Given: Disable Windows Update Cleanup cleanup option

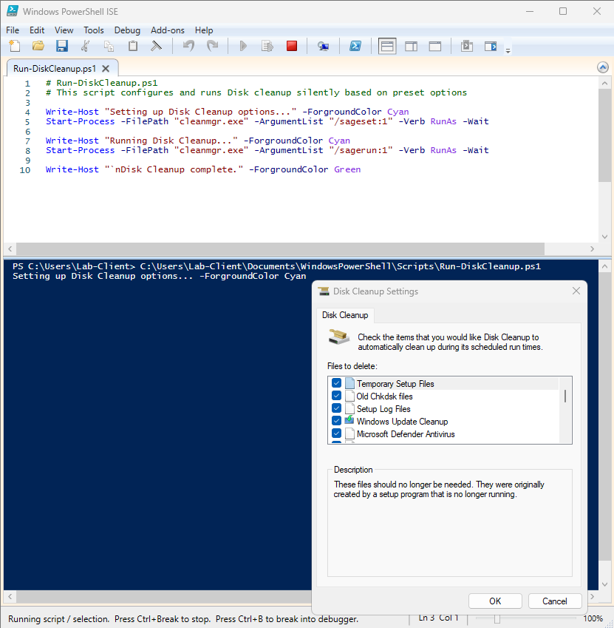Looking at the screenshot, I should point(337,421).
